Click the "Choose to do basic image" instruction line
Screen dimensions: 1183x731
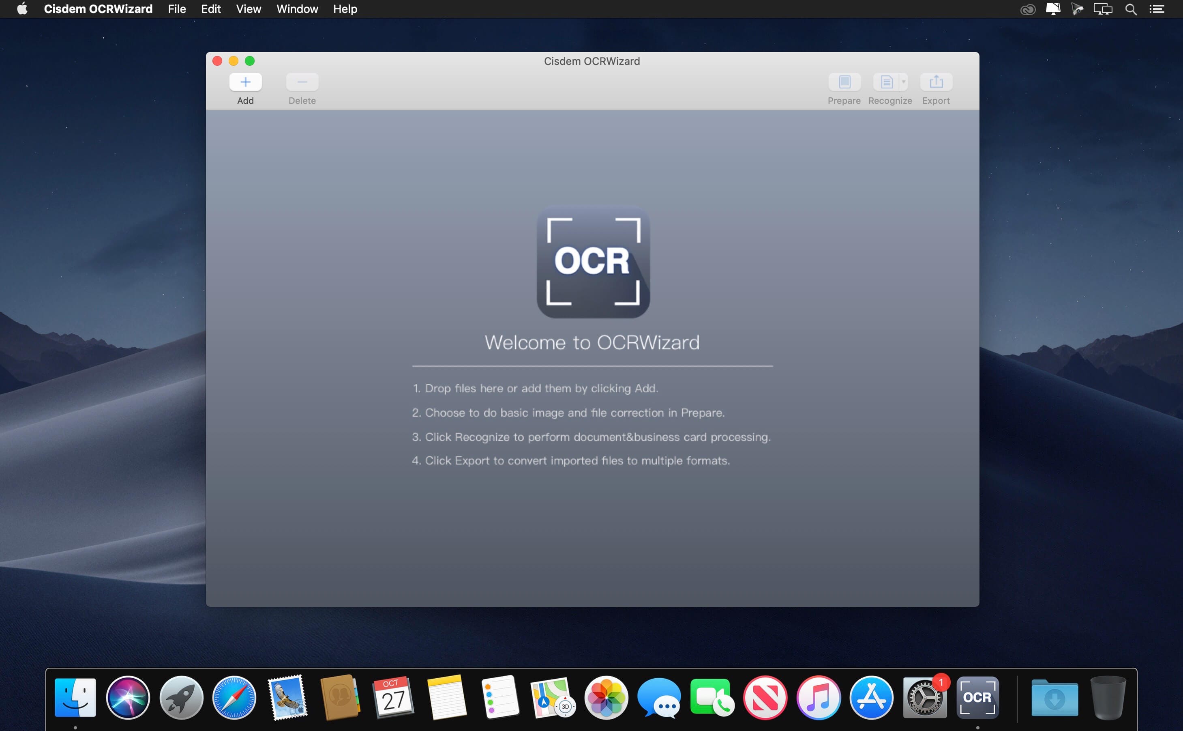pyautogui.click(x=568, y=413)
